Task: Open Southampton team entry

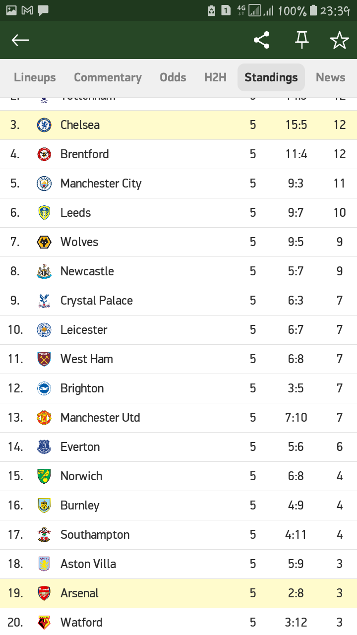Action: pyautogui.click(x=178, y=535)
